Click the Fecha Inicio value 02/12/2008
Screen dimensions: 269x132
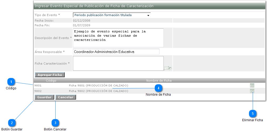[82, 21]
